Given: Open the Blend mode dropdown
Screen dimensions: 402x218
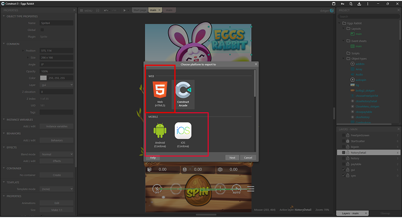Looking at the screenshot, I should pos(56,154).
